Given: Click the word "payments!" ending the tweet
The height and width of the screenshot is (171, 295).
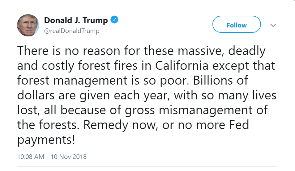Looking at the screenshot, I should click(46, 140).
